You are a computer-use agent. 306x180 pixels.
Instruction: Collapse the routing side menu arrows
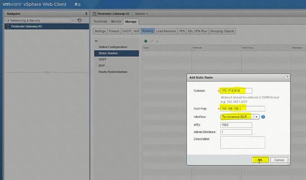[x=96, y=41]
